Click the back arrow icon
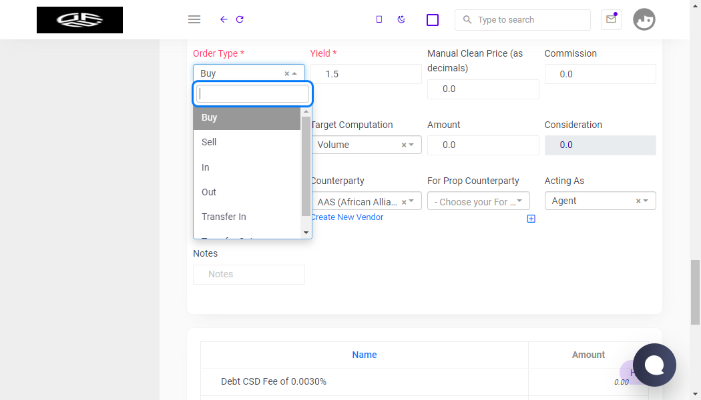701x400 pixels. [x=224, y=19]
